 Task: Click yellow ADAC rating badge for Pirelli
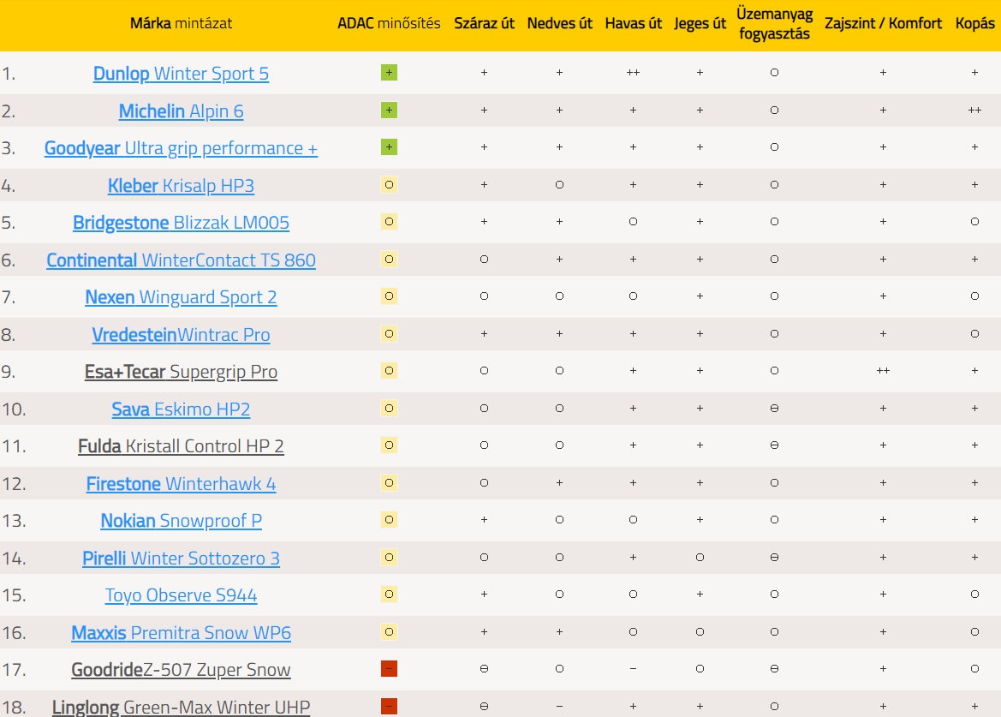tap(389, 558)
